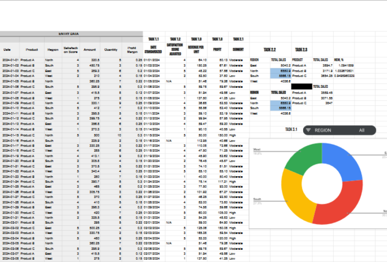Click the South label in the chart
The height and width of the screenshot is (262, 387).
pyautogui.click(x=257, y=199)
